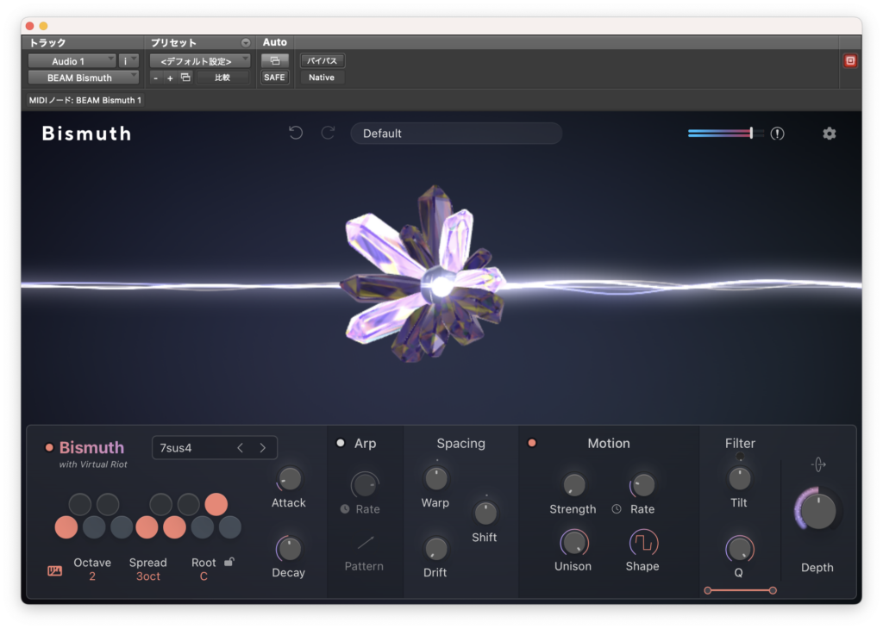
Task: Click the exclamation alert icon
Action: (777, 134)
